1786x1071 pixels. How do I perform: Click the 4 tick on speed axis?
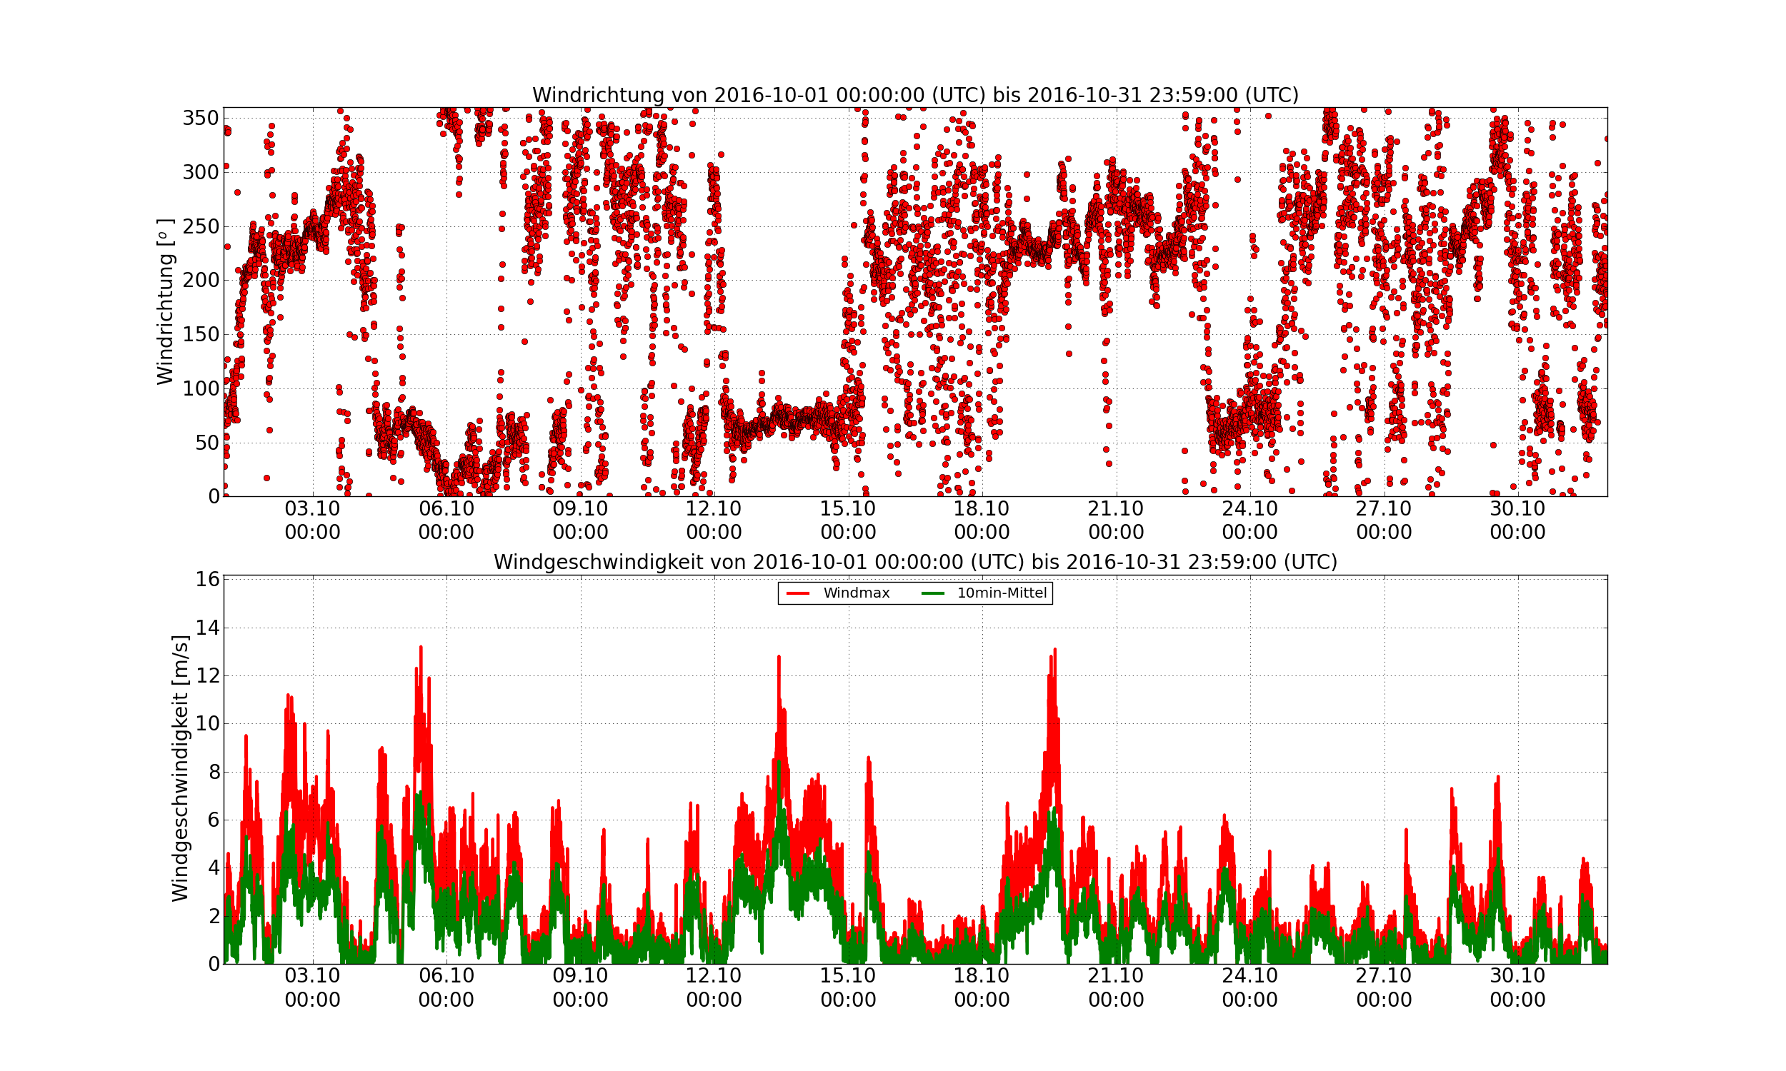(214, 868)
